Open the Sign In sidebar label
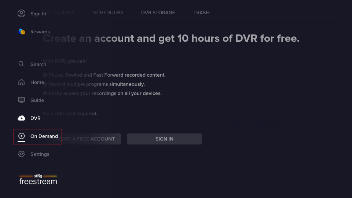 (x=38, y=14)
